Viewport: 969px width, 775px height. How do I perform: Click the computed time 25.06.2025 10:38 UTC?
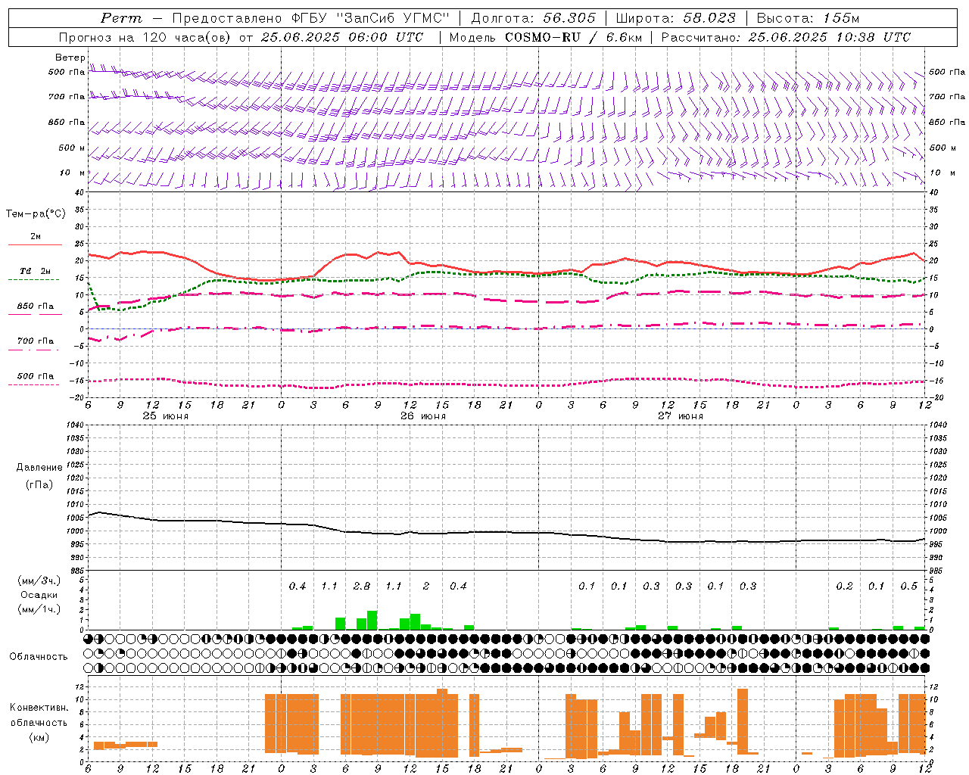[x=830, y=37]
